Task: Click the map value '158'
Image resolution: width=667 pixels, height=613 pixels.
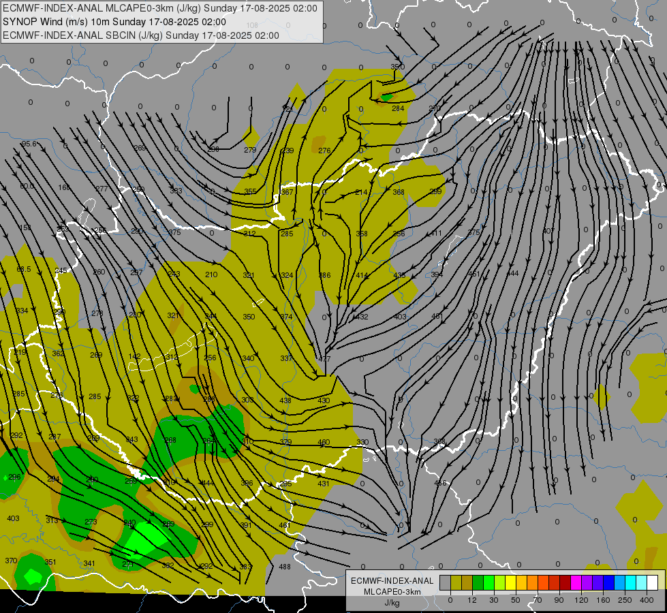Action: [25, 227]
